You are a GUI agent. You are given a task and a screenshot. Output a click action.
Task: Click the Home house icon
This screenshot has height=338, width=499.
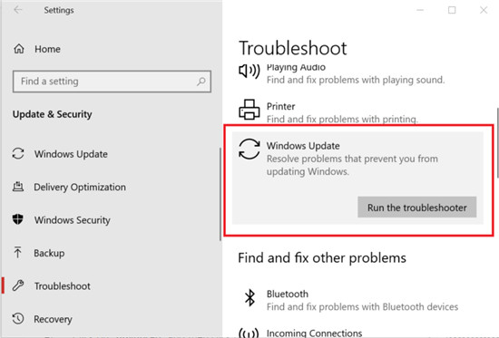coord(19,49)
